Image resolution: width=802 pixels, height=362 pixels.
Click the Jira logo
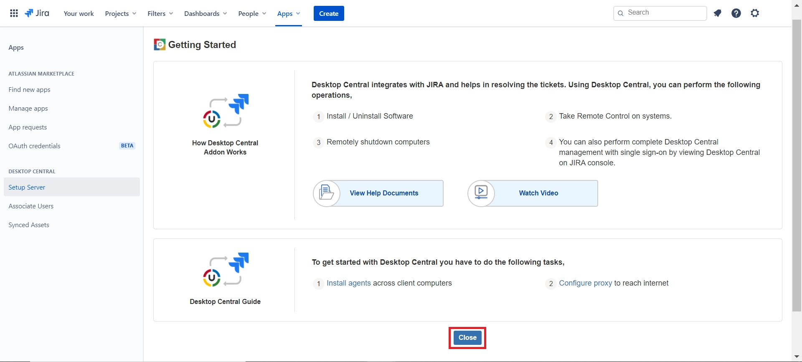(x=37, y=13)
